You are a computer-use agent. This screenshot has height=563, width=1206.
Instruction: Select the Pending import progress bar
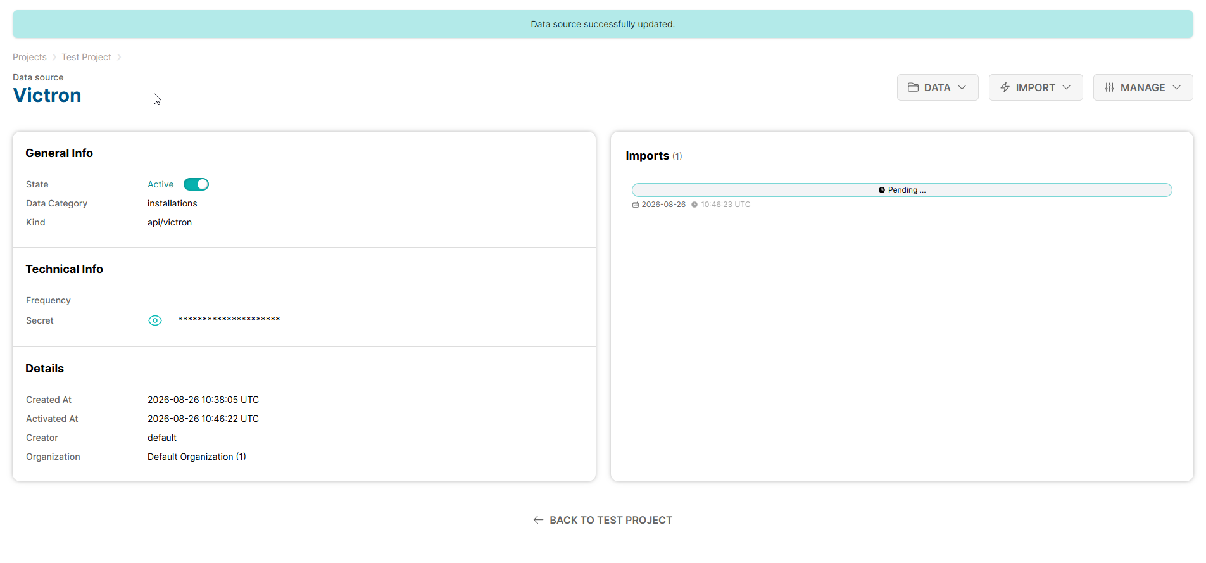(901, 190)
